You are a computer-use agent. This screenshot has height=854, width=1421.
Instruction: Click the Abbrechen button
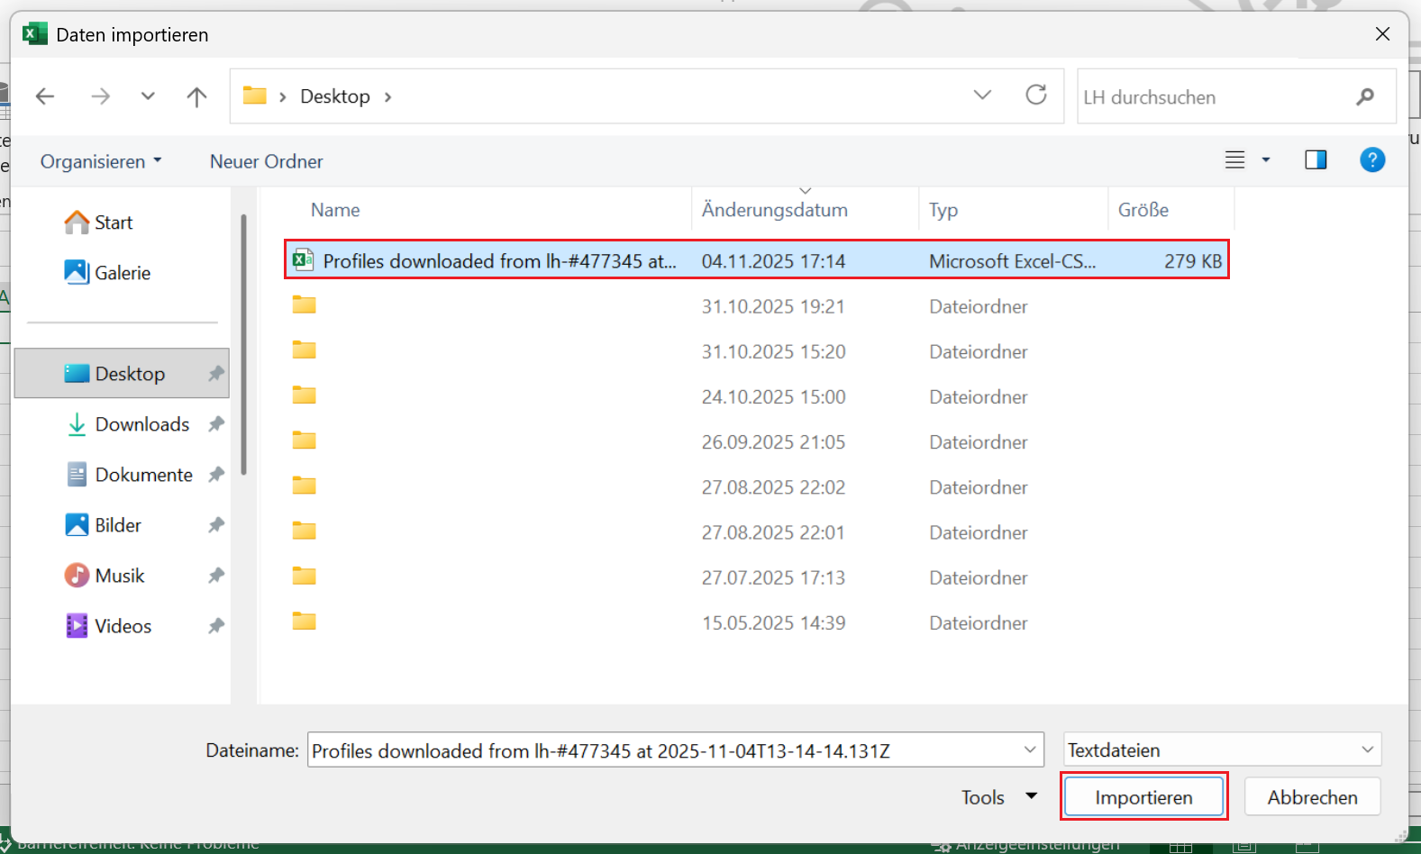coord(1312,797)
